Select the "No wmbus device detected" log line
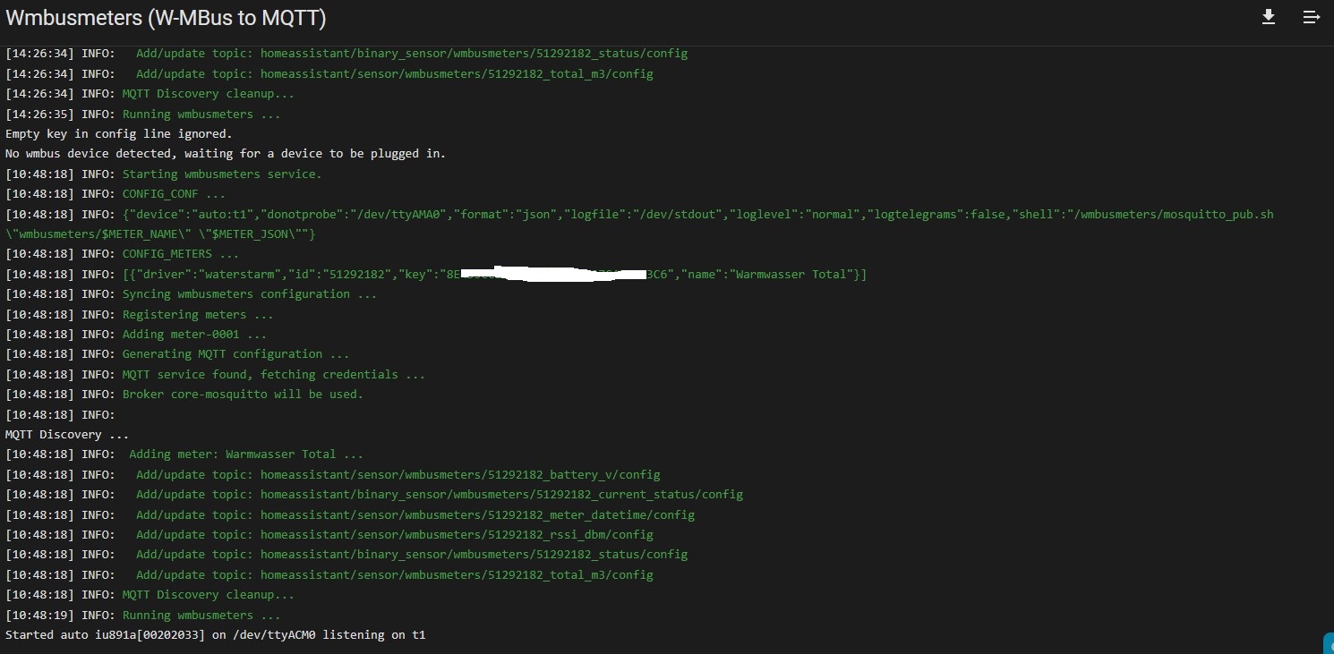1334x654 pixels. coord(225,154)
